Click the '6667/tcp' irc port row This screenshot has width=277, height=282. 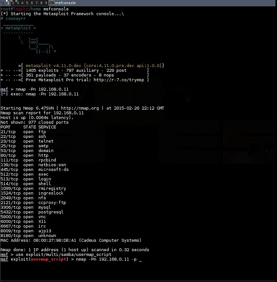pyautogui.click(x=23, y=226)
